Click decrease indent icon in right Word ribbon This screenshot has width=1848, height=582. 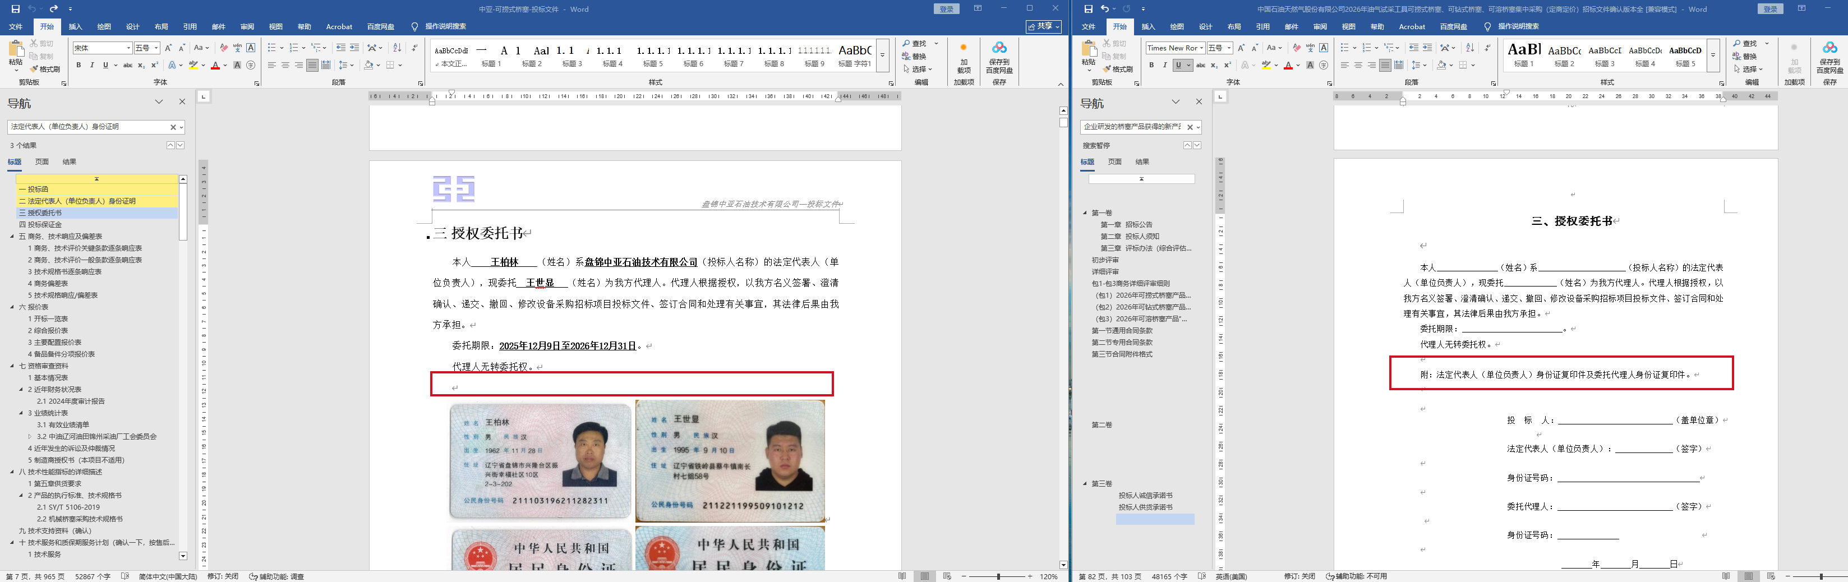[x=1413, y=48]
